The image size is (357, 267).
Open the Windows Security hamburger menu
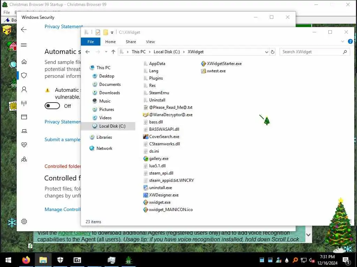[24, 45]
